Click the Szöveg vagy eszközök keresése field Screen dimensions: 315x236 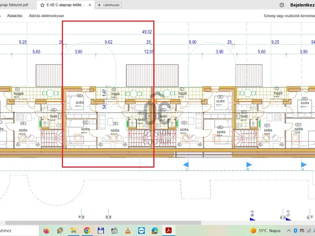289,16
